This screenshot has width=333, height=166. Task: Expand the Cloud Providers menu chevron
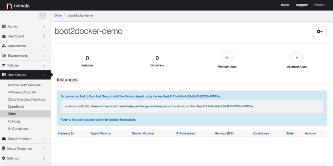44,139
